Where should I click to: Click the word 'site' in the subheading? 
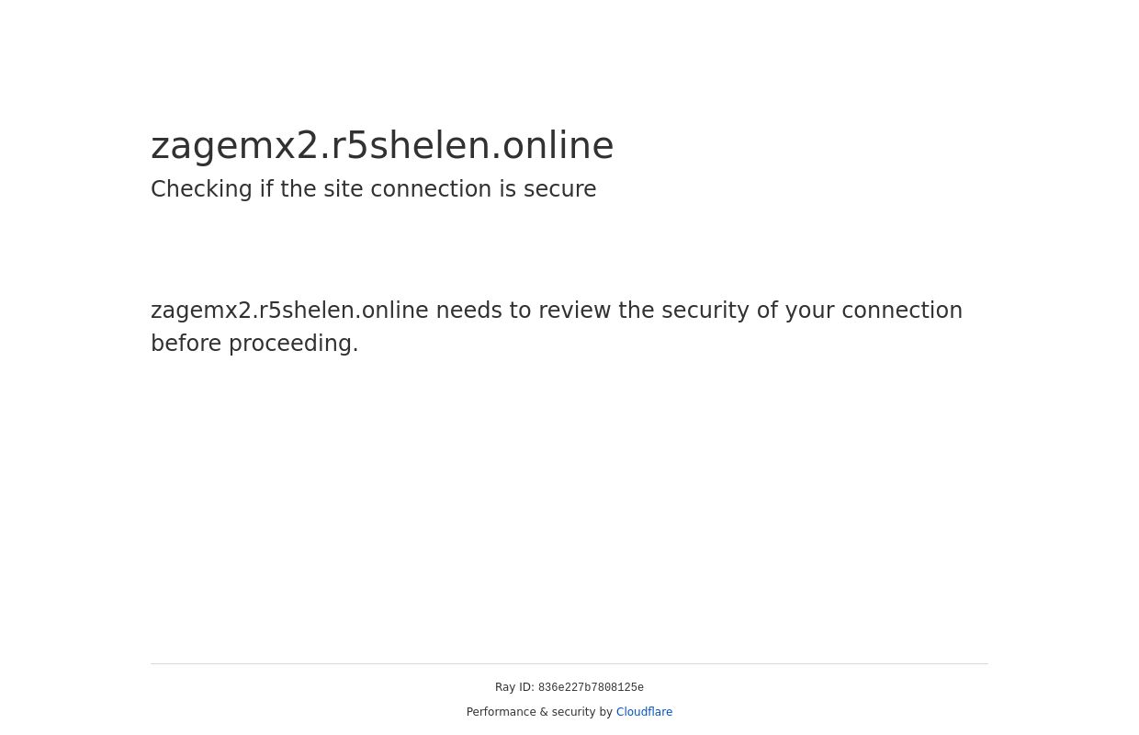pos(344,189)
